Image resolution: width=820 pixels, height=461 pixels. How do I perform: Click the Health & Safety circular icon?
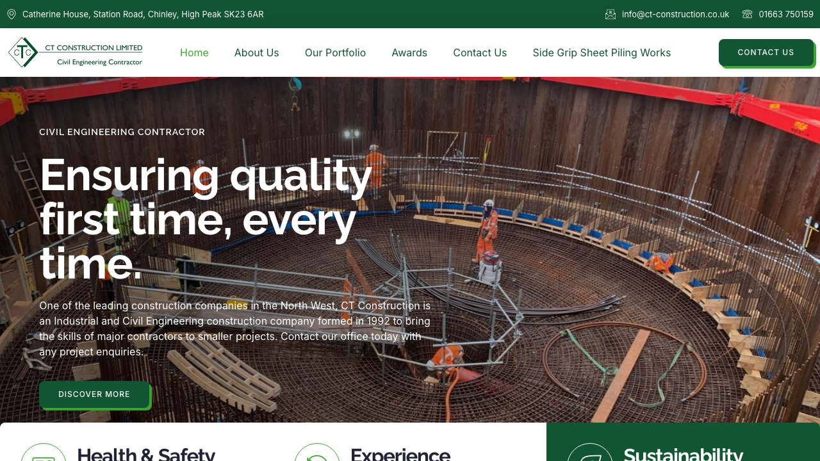(x=43, y=456)
